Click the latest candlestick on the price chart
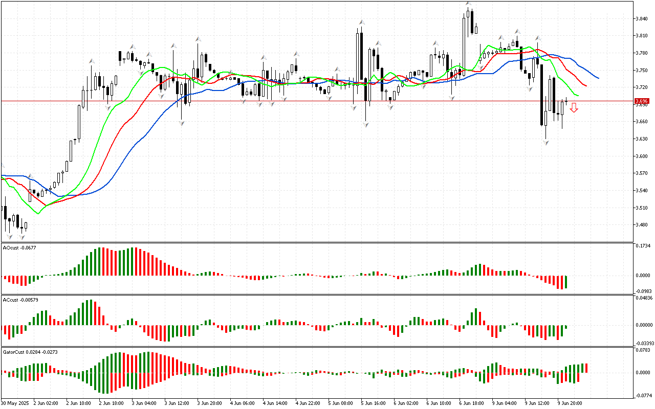Viewport: 655px width, 409px height. [566, 101]
